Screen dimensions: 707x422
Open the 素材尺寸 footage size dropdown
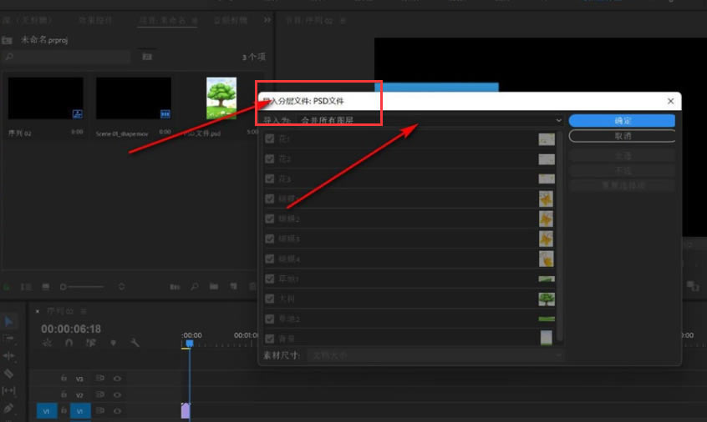coord(435,355)
